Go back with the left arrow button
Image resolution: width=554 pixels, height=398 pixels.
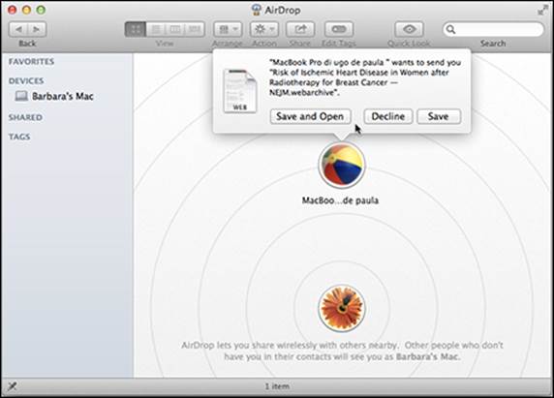click(x=18, y=29)
